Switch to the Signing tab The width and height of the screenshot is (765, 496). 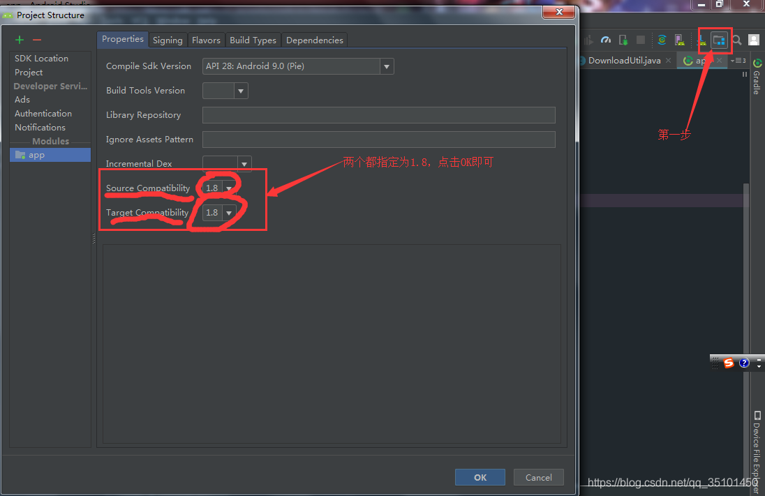(168, 40)
